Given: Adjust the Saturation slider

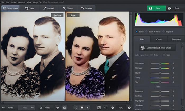Looking at the screenshot, I should coord(160,64).
